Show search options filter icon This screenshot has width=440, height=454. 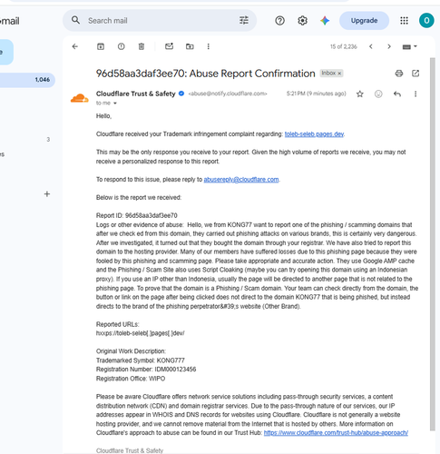click(x=244, y=21)
